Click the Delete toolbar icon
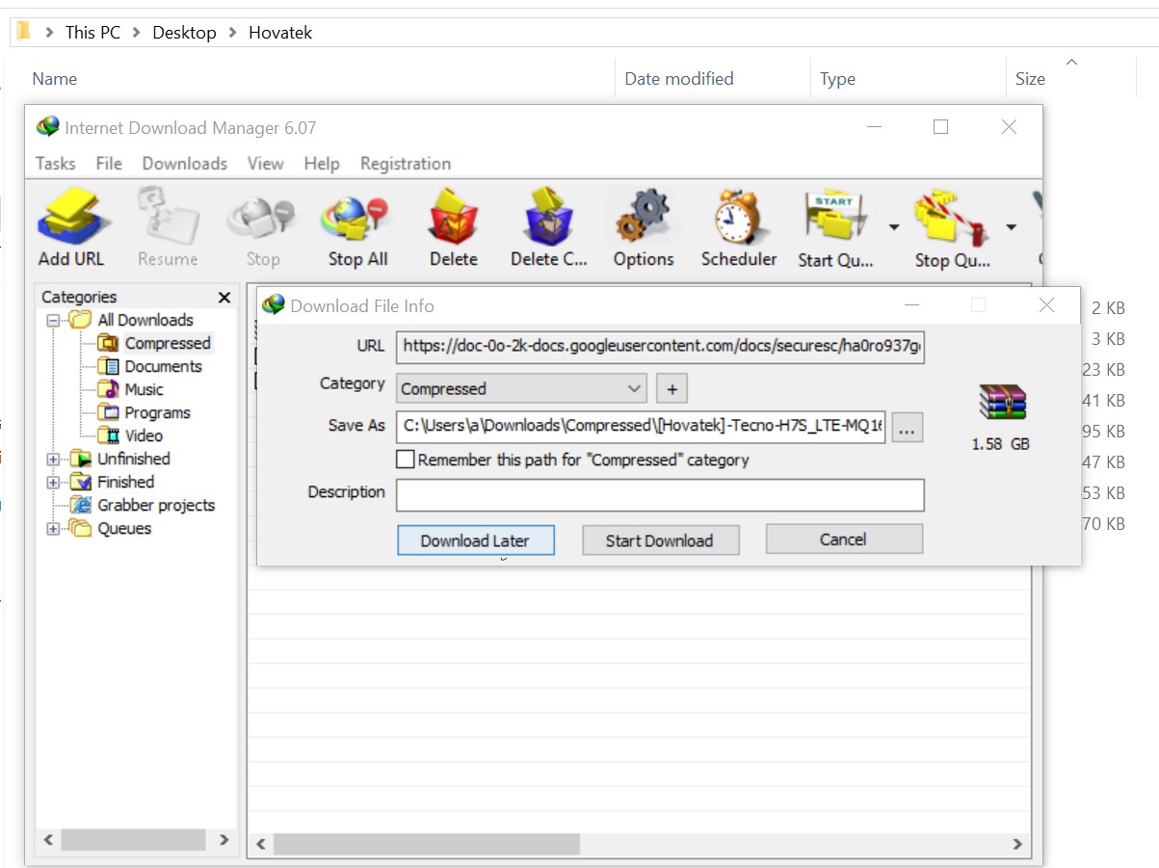This screenshot has width=1159, height=868. (453, 216)
